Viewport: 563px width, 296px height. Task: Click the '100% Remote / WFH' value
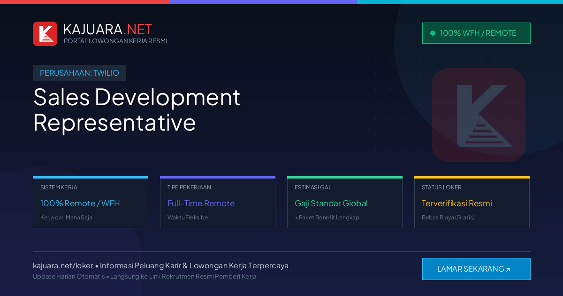click(80, 203)
